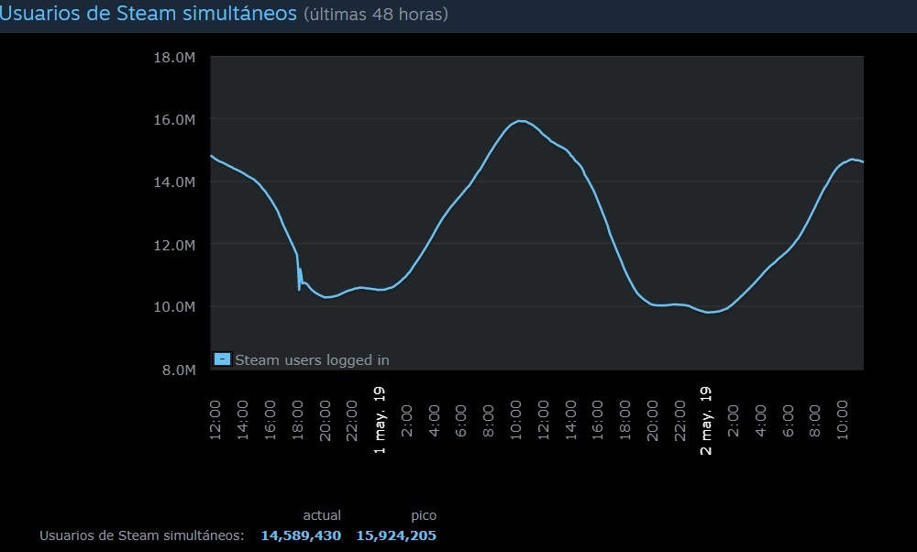Click the 'Steam users logged in' legend label
Screen dimensions: 917x552
pos(312,360)
